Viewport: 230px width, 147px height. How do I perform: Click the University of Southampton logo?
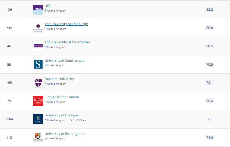coord(38,64)
